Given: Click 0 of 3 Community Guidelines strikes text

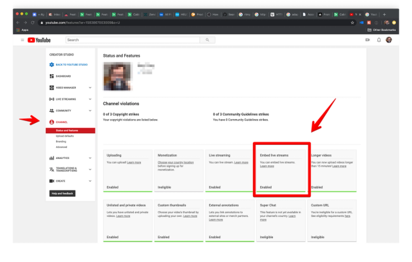Looking at the screenshot, I should (241, 115).
